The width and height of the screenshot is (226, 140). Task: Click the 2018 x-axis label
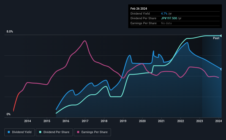pos(104,121)
